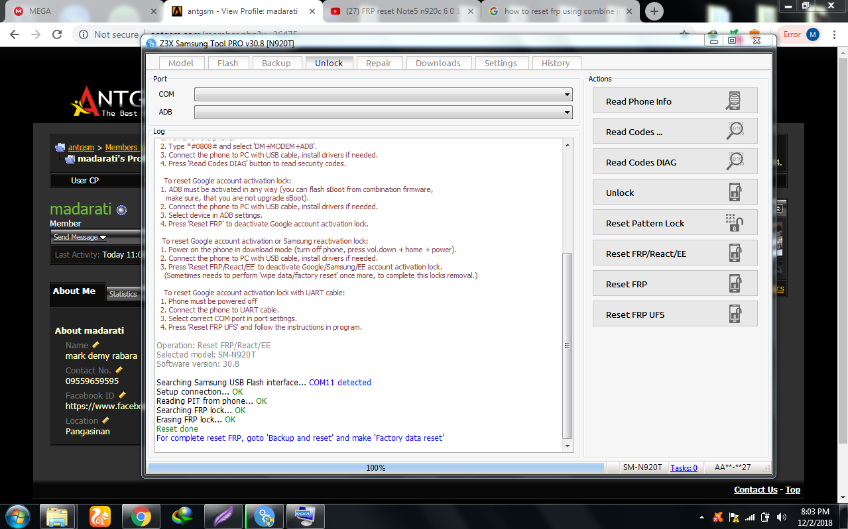Close the MEGA browser tab

pos(154,11)
